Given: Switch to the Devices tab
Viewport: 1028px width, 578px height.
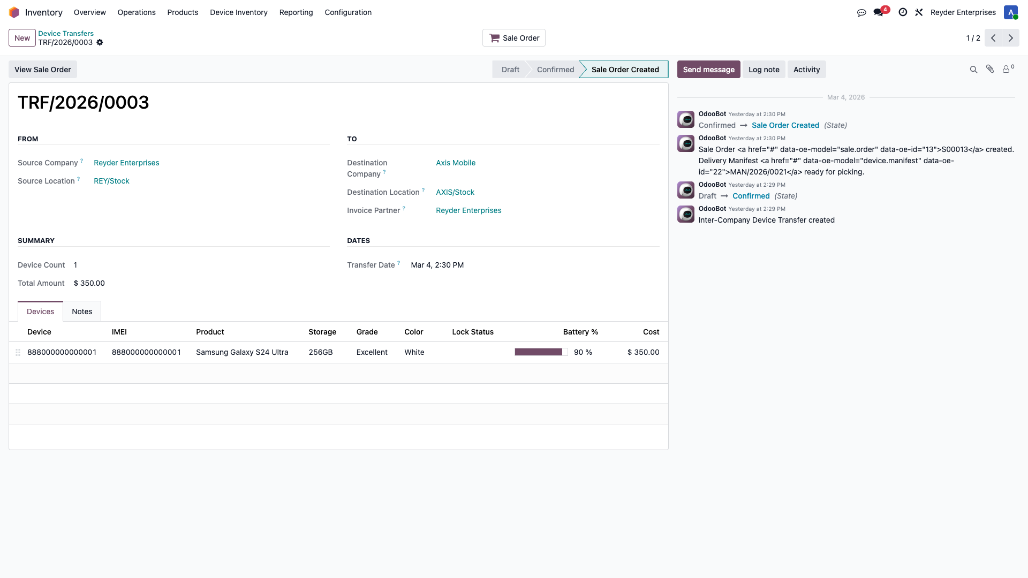Looking at the screenshot, I should [x=40, y=311].
